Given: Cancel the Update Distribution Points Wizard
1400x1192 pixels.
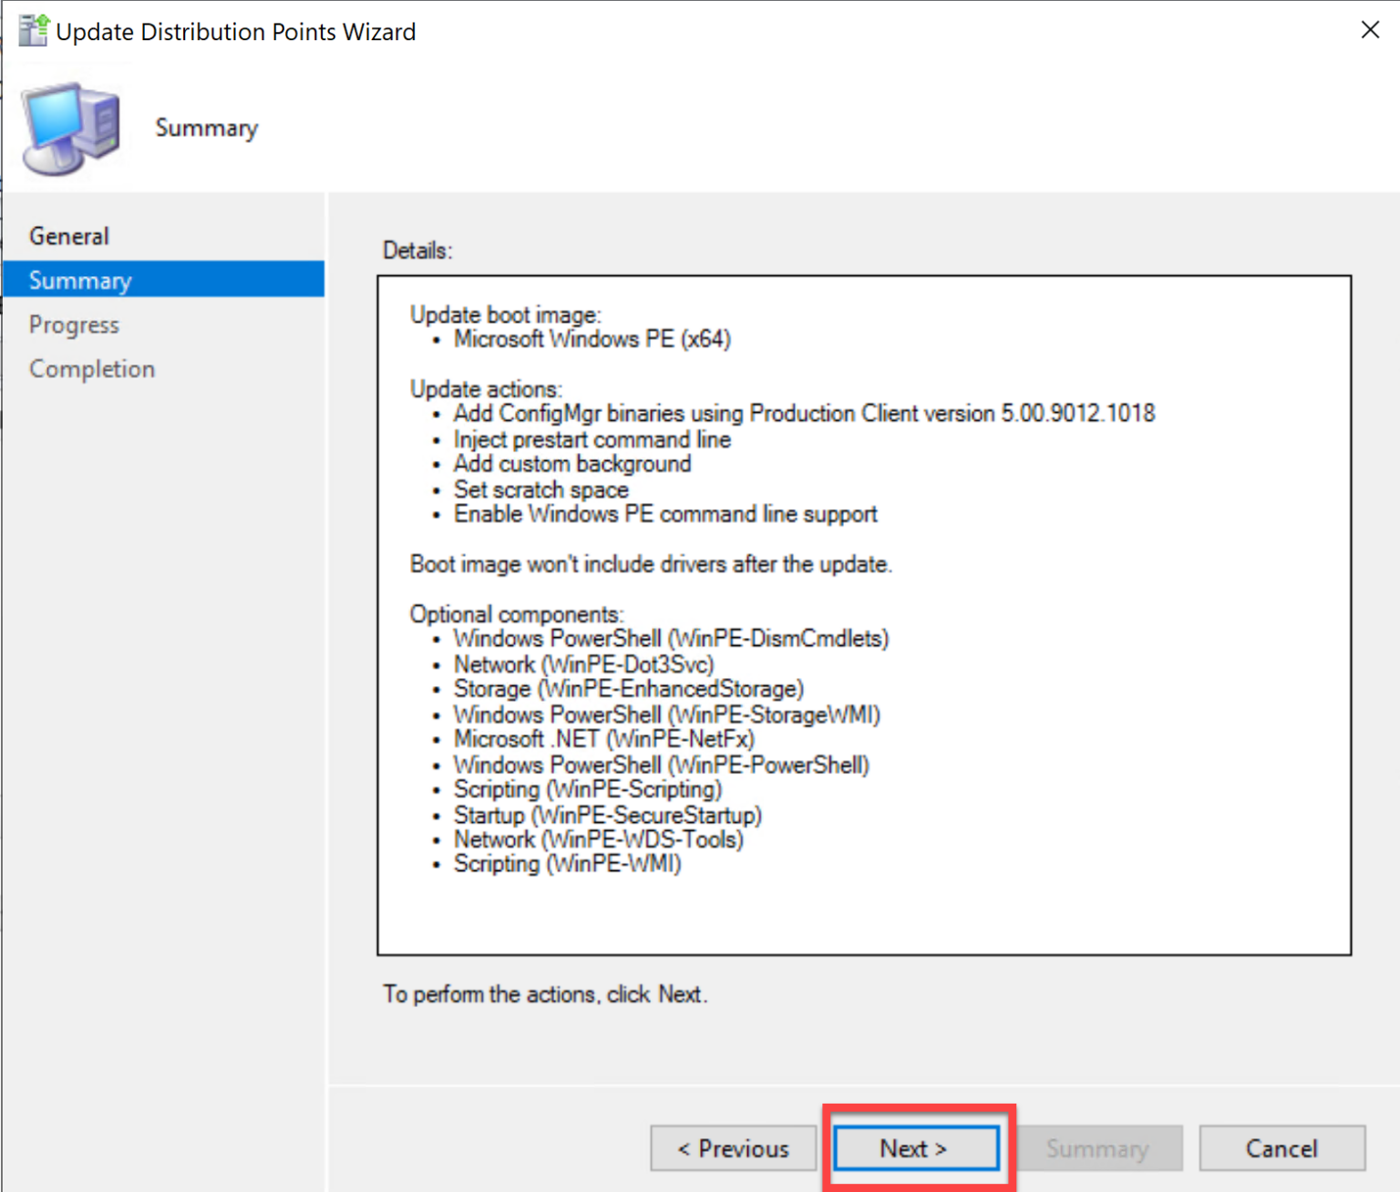Looking at the screenshot, I should point(1282,1148).
